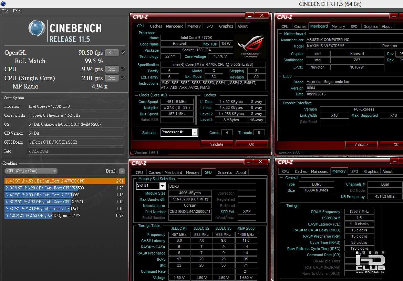This screenshot has width=403, height=281.
Task: Toggle the CPU (Single Core) checkbox
Action: [x=123, y=78]
